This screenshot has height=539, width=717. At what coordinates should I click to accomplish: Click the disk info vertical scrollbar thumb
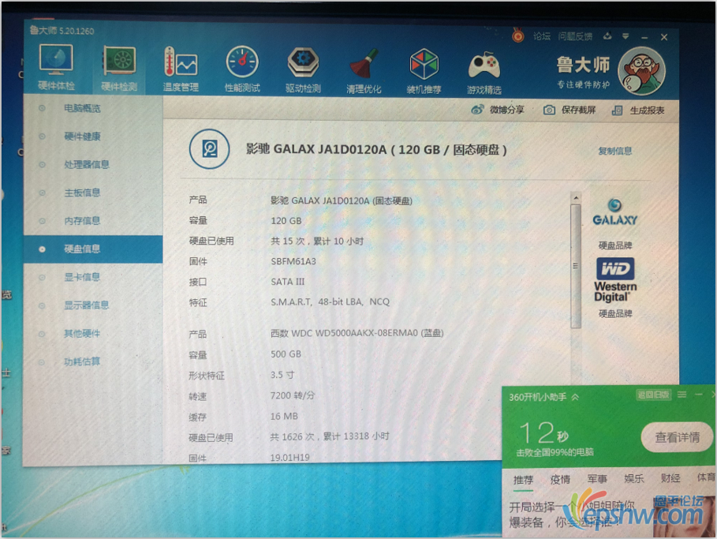(576, 266)
